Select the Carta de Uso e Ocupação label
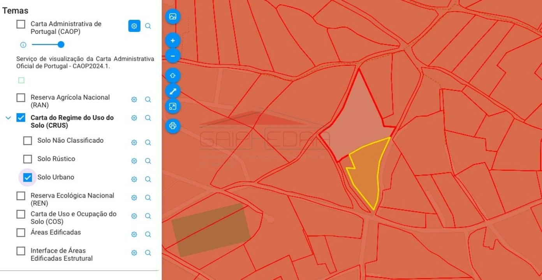Image resolution: width=542 pixels, height=280 pixels. point(73,218)
